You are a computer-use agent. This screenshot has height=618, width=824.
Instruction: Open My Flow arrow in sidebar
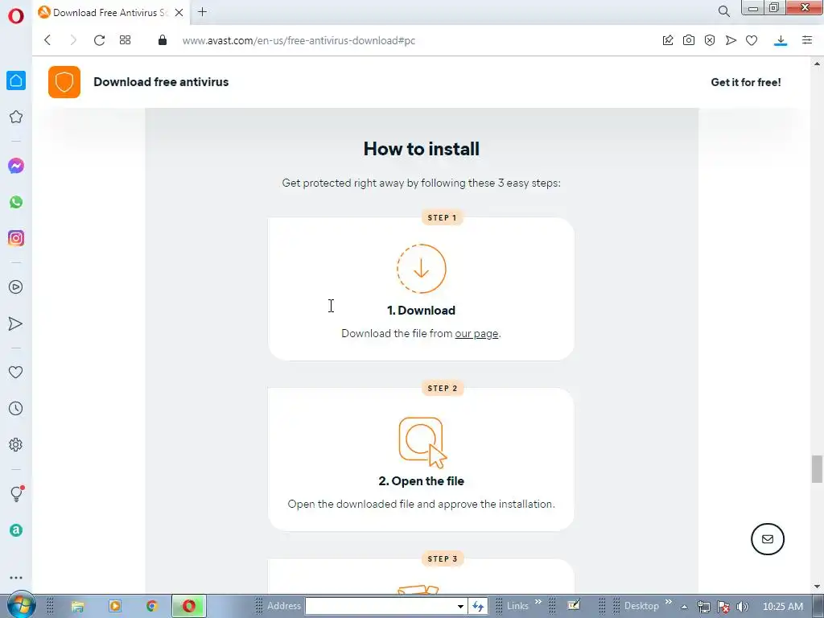coord(16,323)
